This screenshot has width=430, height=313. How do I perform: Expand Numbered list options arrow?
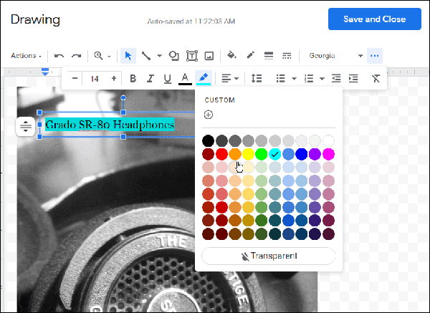click(322, 79)
